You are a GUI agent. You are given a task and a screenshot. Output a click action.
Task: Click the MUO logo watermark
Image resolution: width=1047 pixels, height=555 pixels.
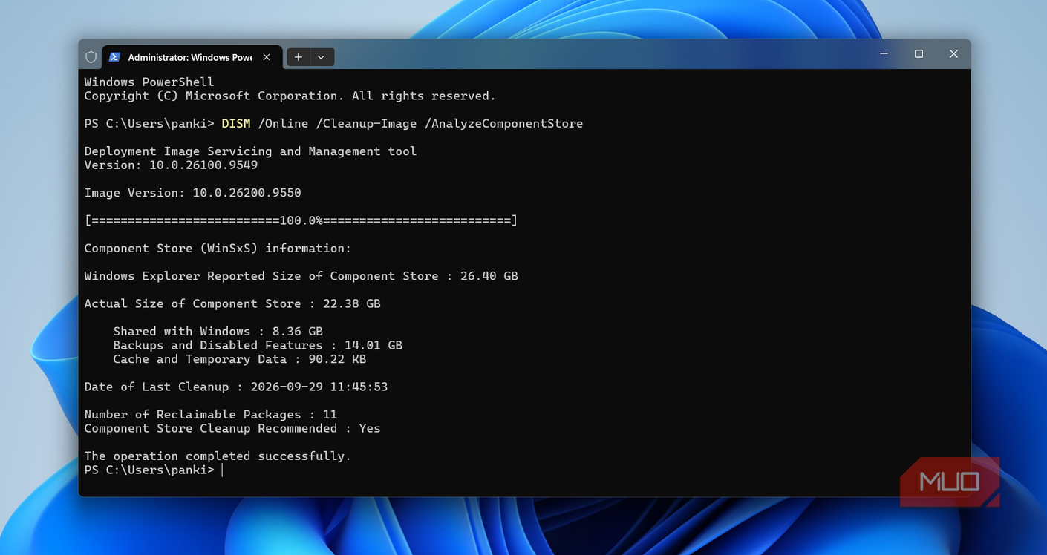tap(950, 482)
